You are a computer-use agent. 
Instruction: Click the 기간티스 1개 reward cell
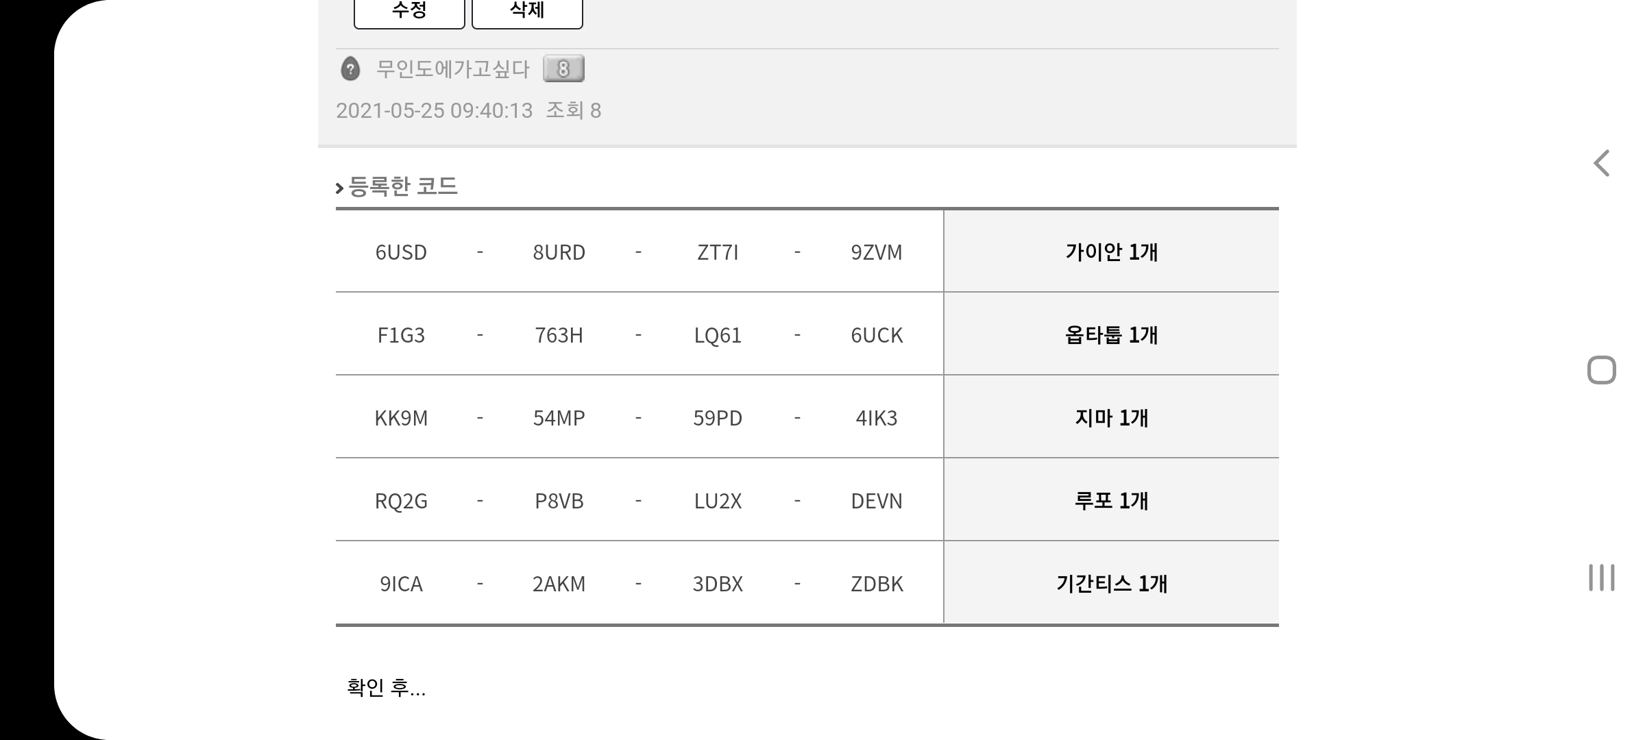pyautogui.click(x=1111, y=583)
